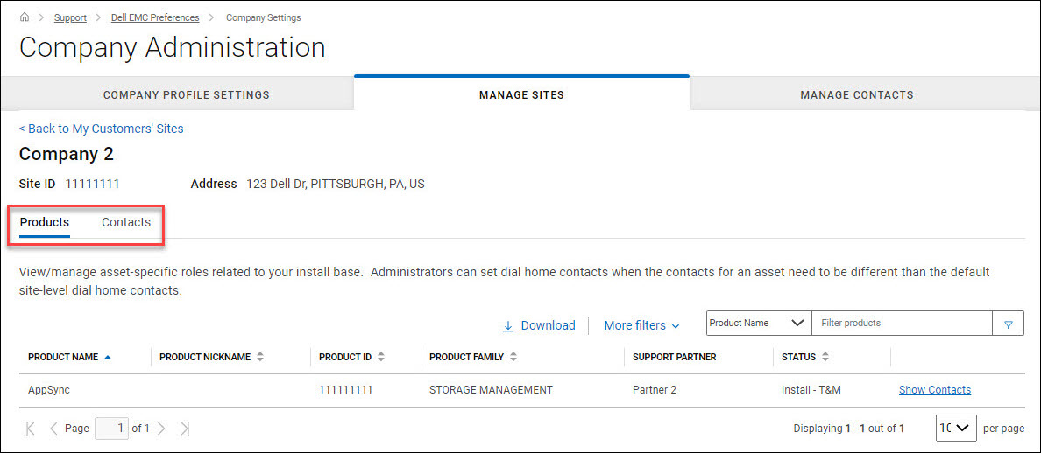Open the Manage Contacts tab
The width and height of the screenshot is (1041, 453).
pos(856,94)
